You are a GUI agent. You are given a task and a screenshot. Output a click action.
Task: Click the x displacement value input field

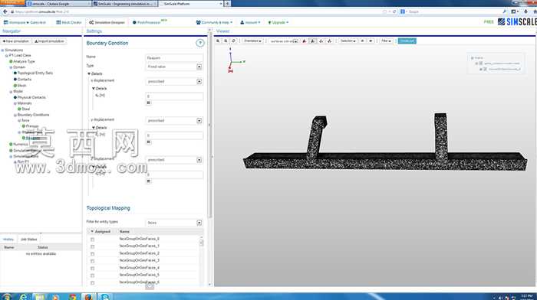(x=174, y=96)
